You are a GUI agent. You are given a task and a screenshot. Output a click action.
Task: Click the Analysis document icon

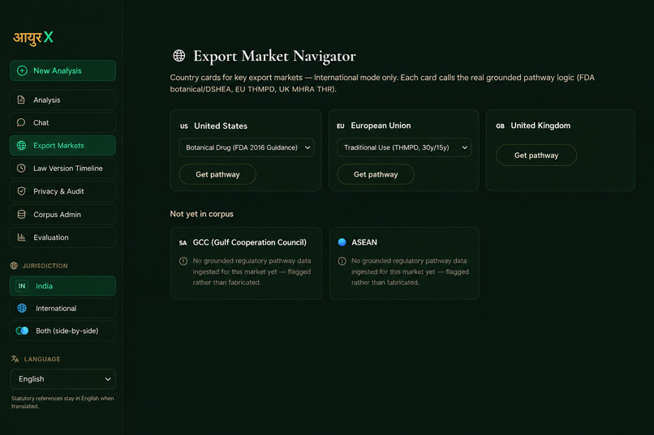21,100
